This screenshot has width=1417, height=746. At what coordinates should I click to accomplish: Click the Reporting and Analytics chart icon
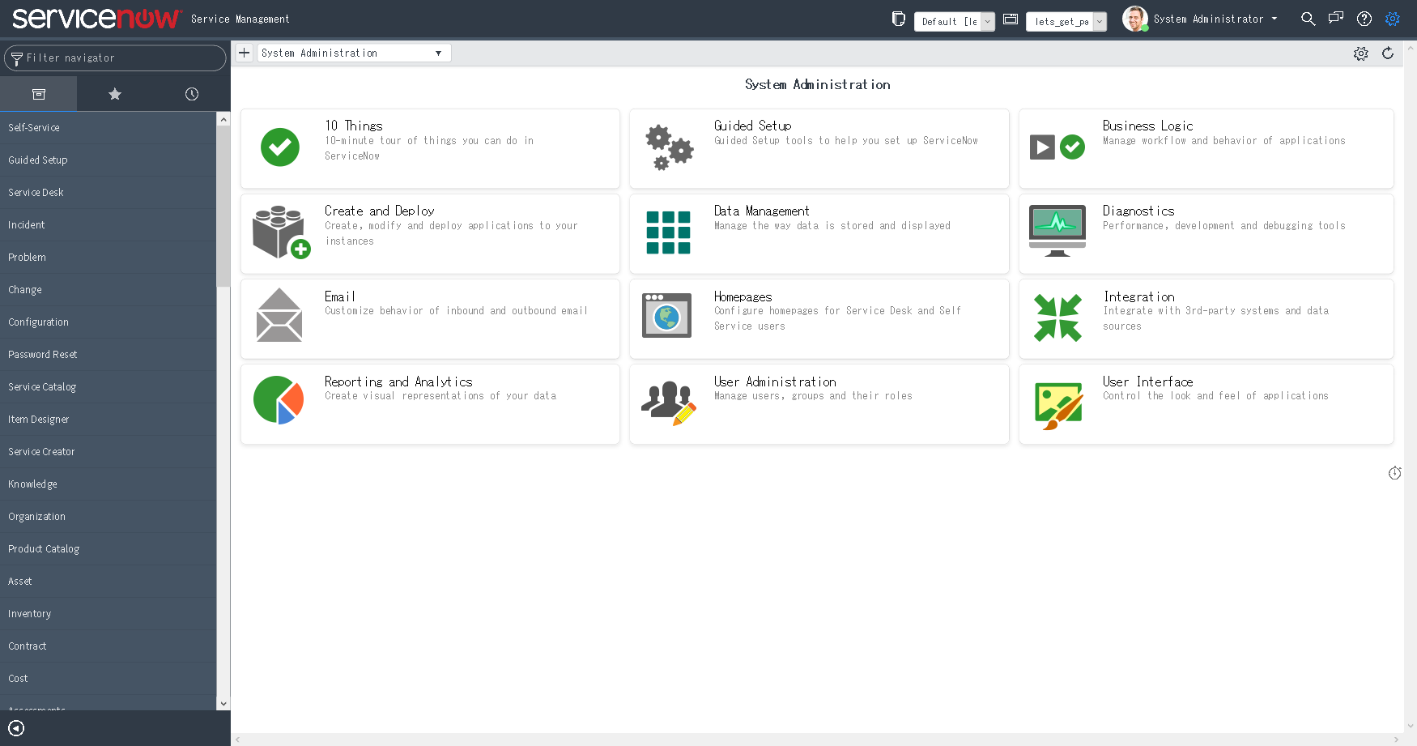(x=279, y=400)
